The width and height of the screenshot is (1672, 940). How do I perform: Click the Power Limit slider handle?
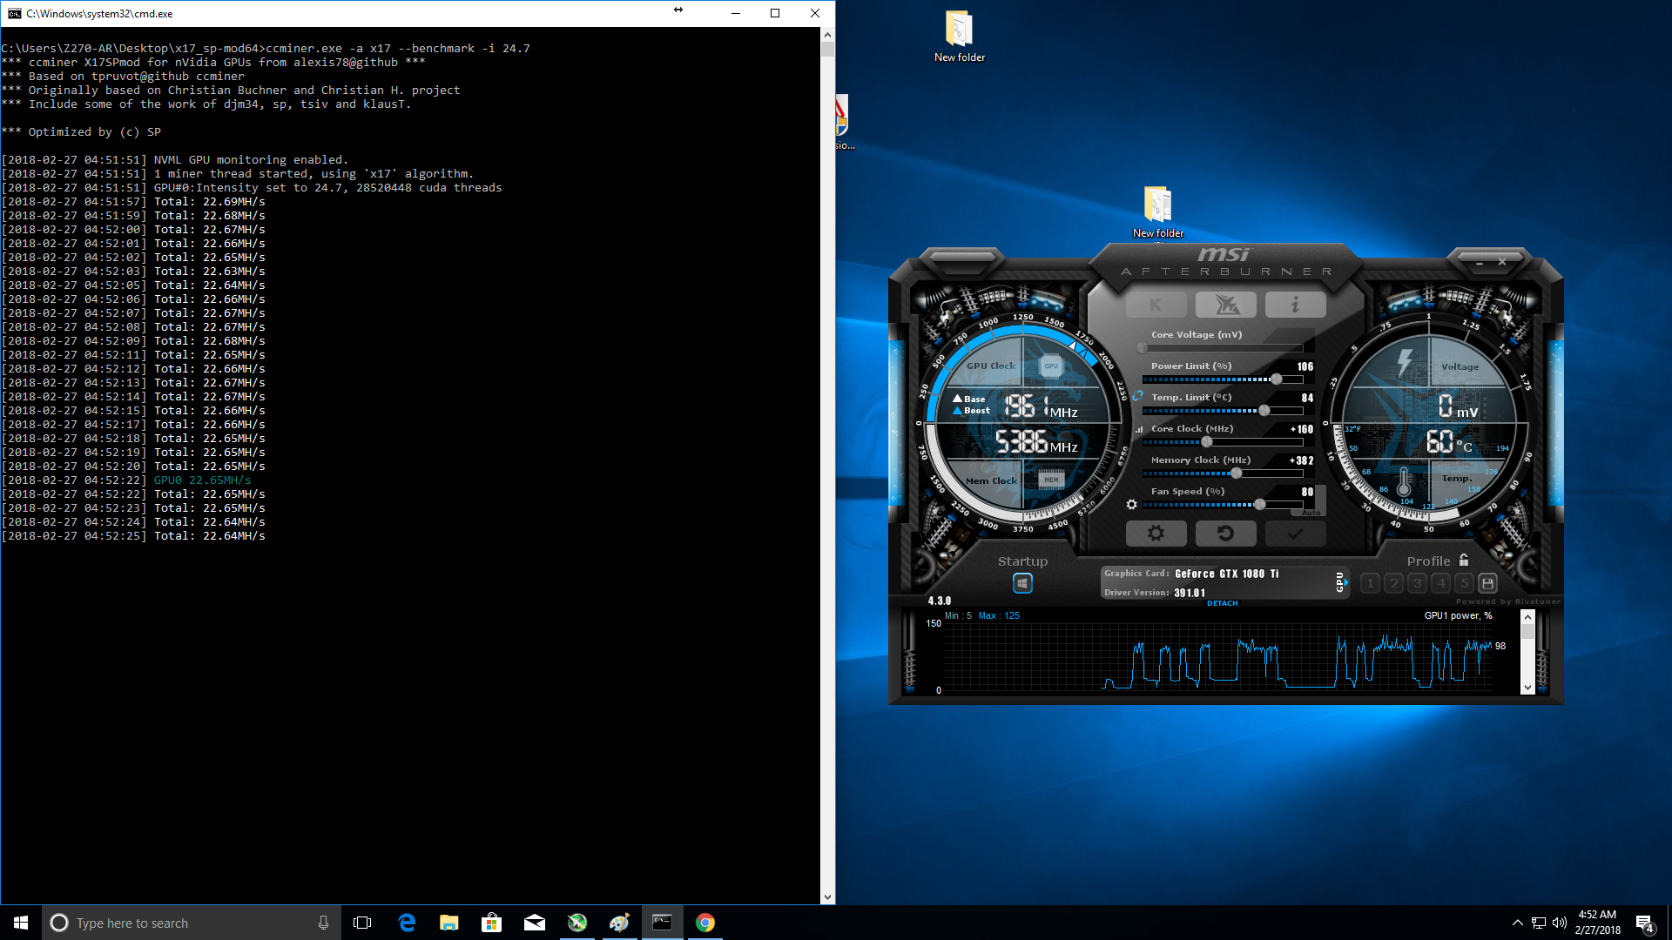(x=1277, y=379)
